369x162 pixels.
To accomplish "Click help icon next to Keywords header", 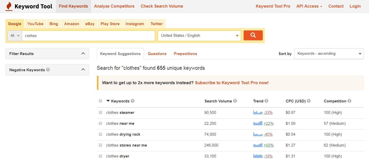I will click(x=132, y=101).
